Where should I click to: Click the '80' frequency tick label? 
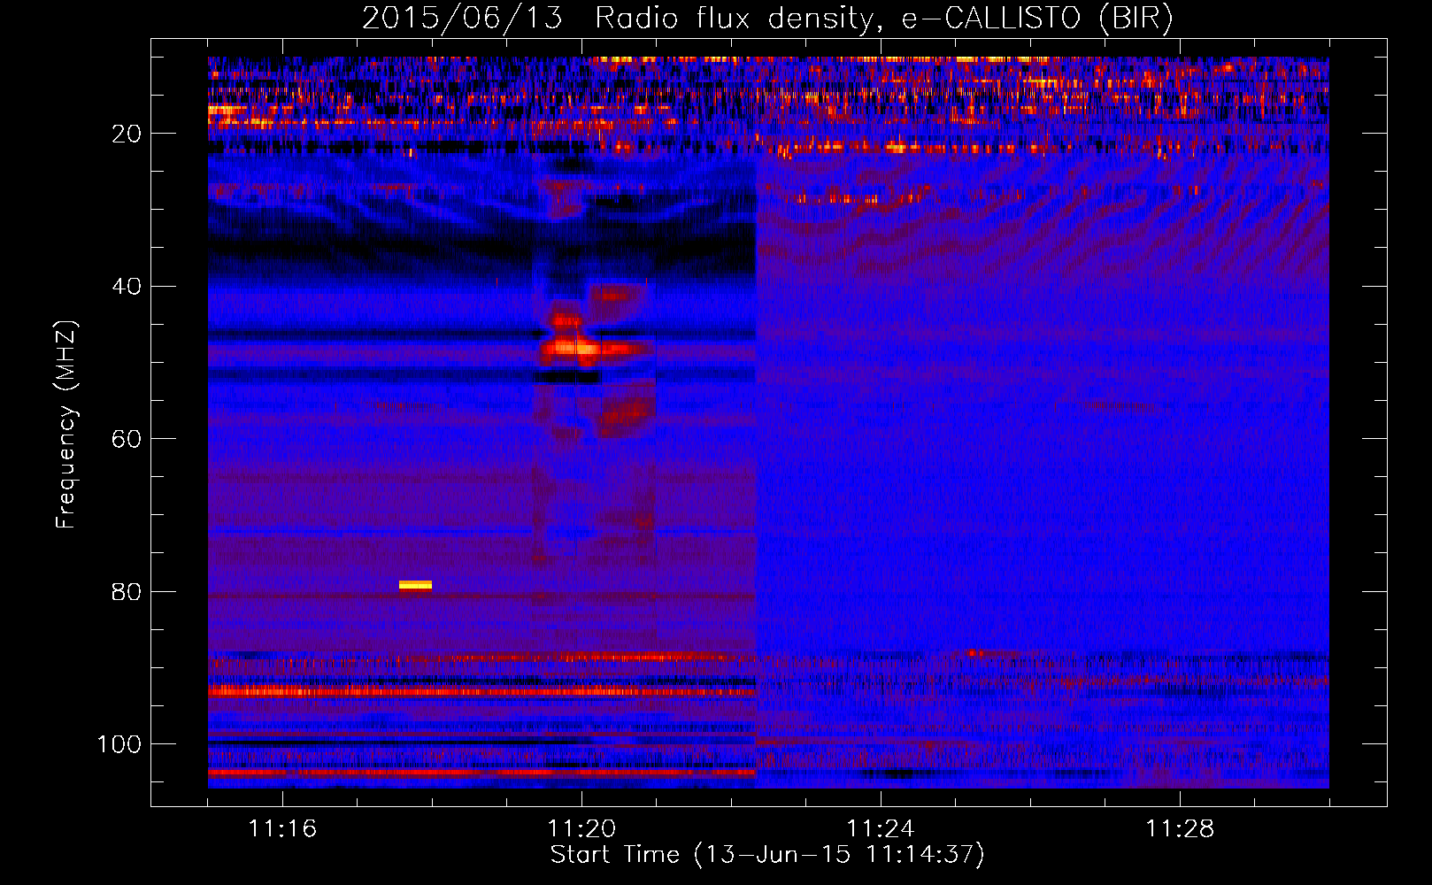[127, 592]
